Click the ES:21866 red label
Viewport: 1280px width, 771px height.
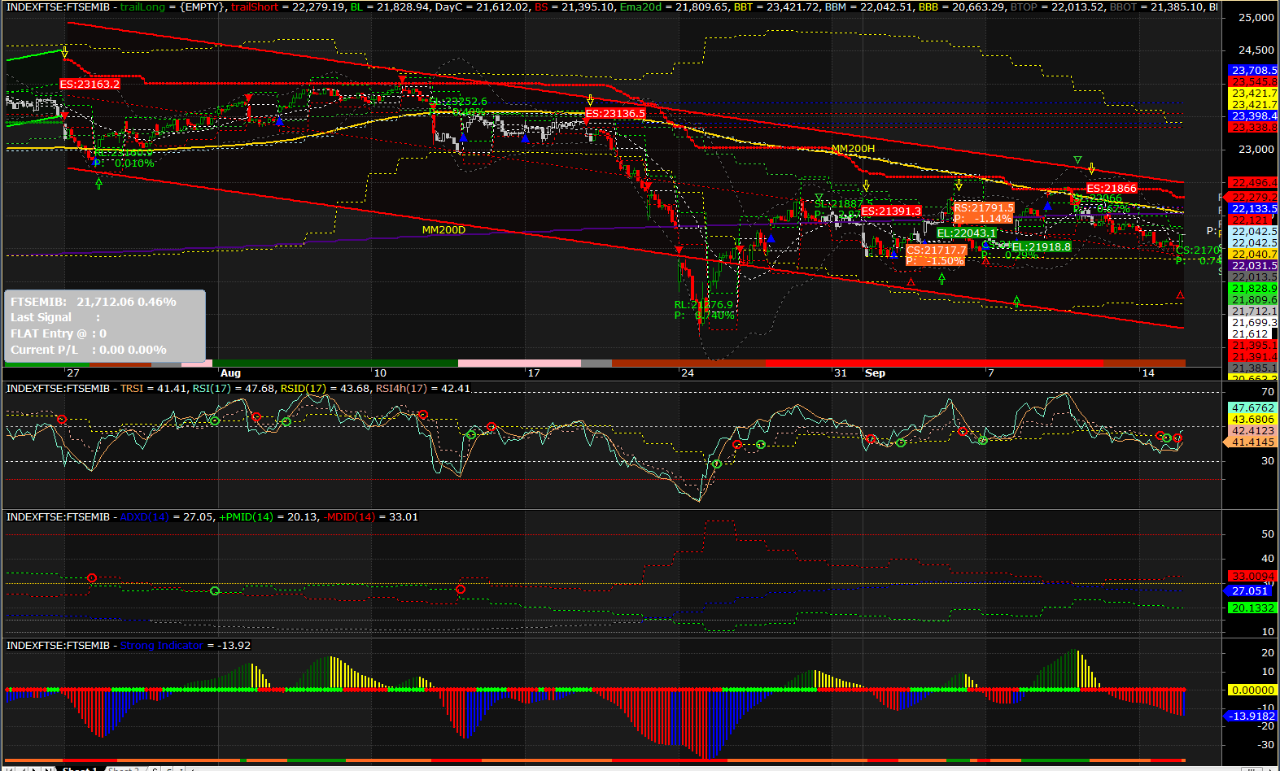[1112, 188]
